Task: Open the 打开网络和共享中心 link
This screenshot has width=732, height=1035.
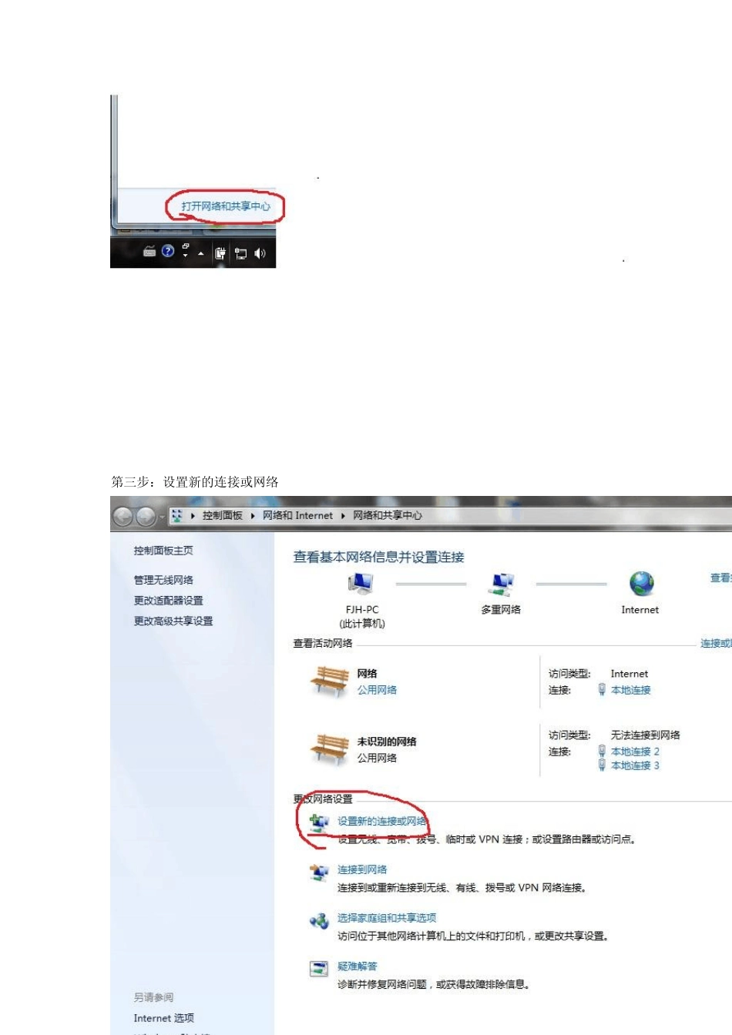Action: click(x=226, y=206)
